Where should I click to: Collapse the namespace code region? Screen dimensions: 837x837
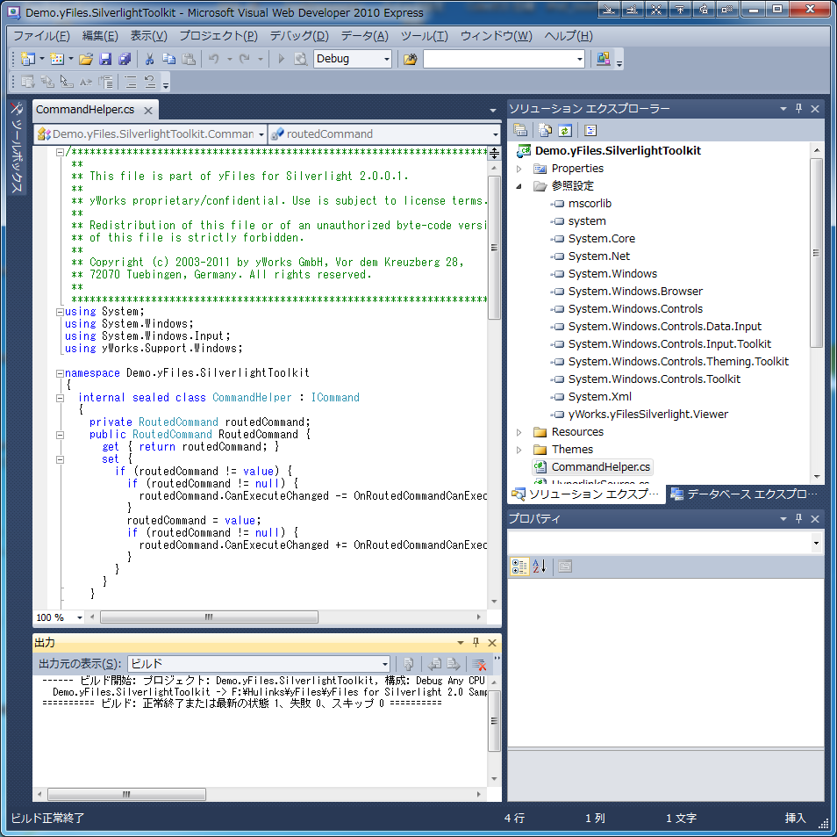tap(61, 373)
